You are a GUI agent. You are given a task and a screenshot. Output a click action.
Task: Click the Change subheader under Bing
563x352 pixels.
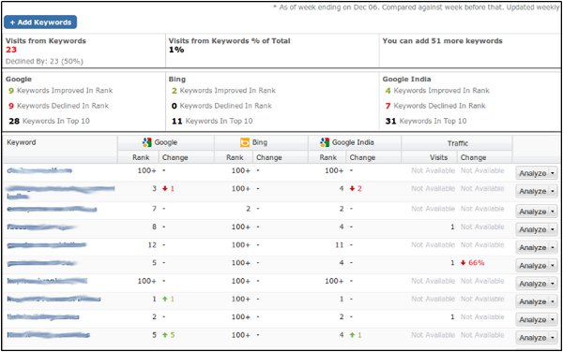(268, 157)
